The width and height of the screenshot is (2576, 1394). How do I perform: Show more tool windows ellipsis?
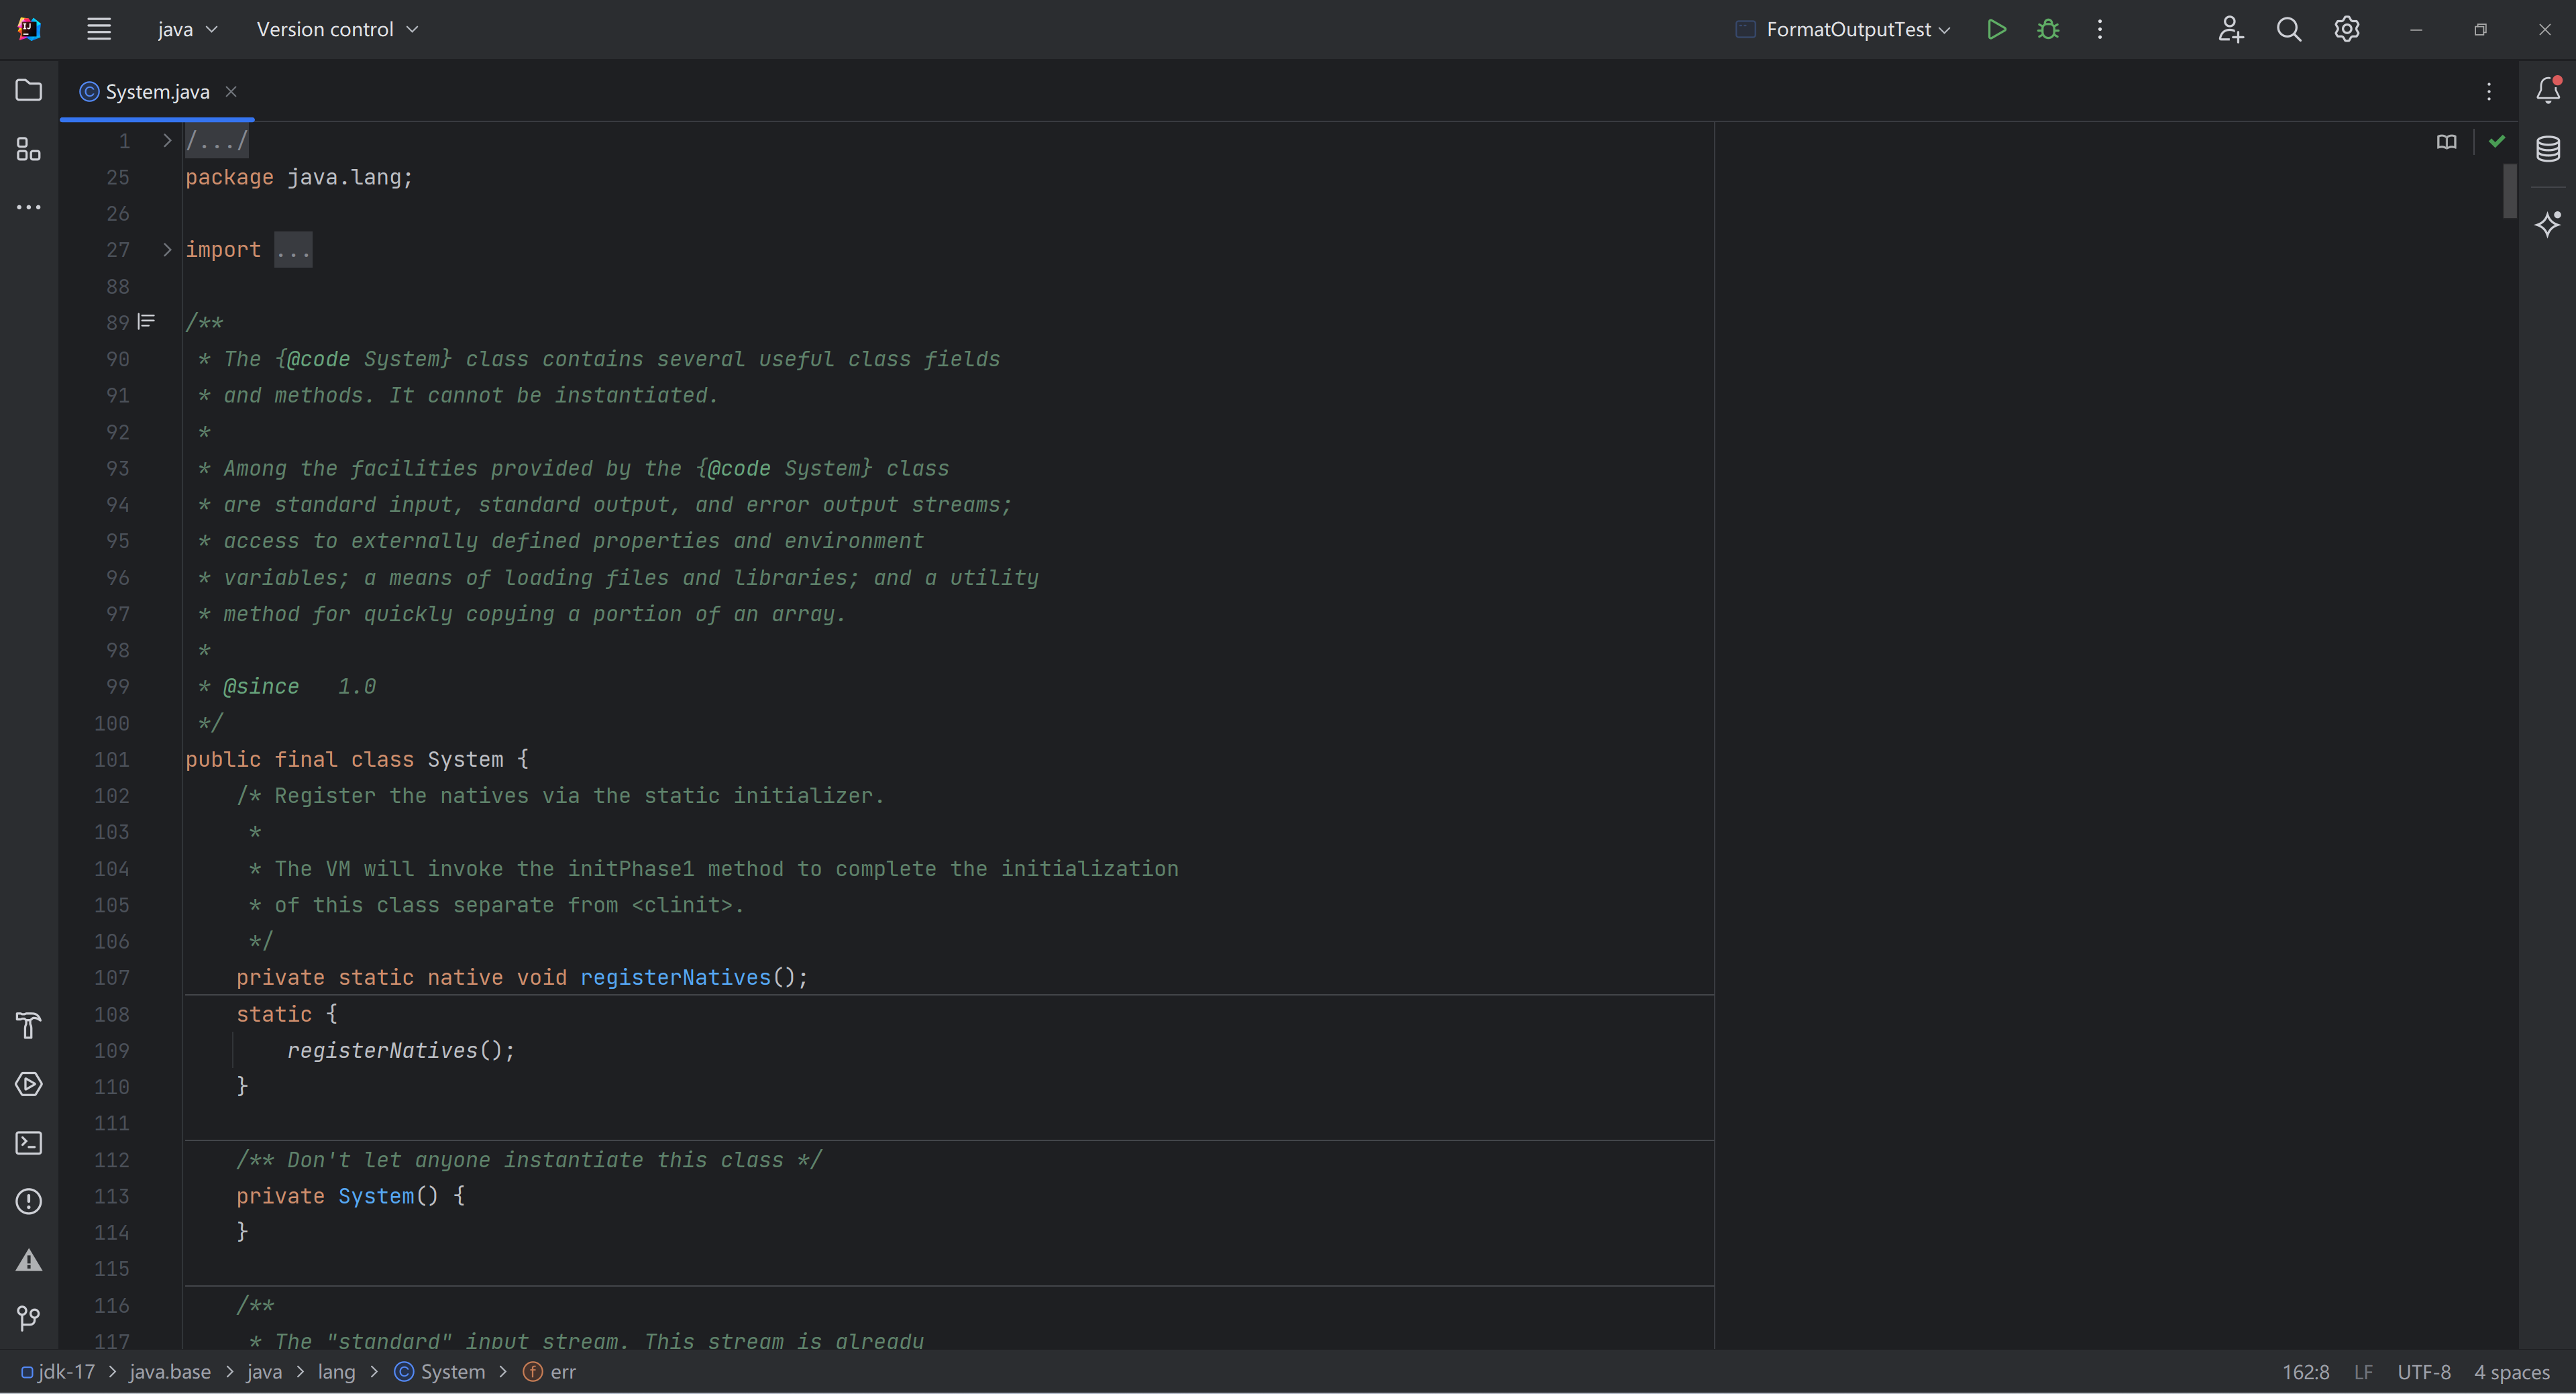click(x=29, y=208)
